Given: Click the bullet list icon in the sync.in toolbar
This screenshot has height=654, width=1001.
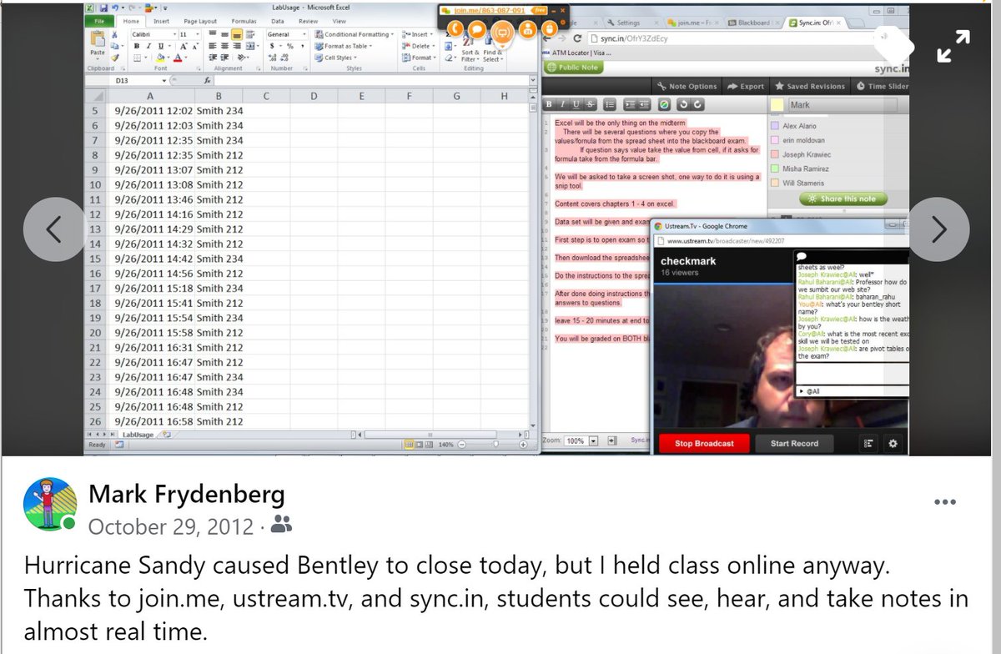Looking at the screenshot, I should [x=610, y=104].
